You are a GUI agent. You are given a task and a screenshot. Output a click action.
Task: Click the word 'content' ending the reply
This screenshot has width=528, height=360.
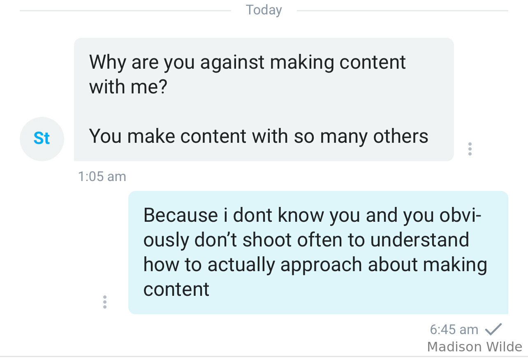tap(176, 289)
